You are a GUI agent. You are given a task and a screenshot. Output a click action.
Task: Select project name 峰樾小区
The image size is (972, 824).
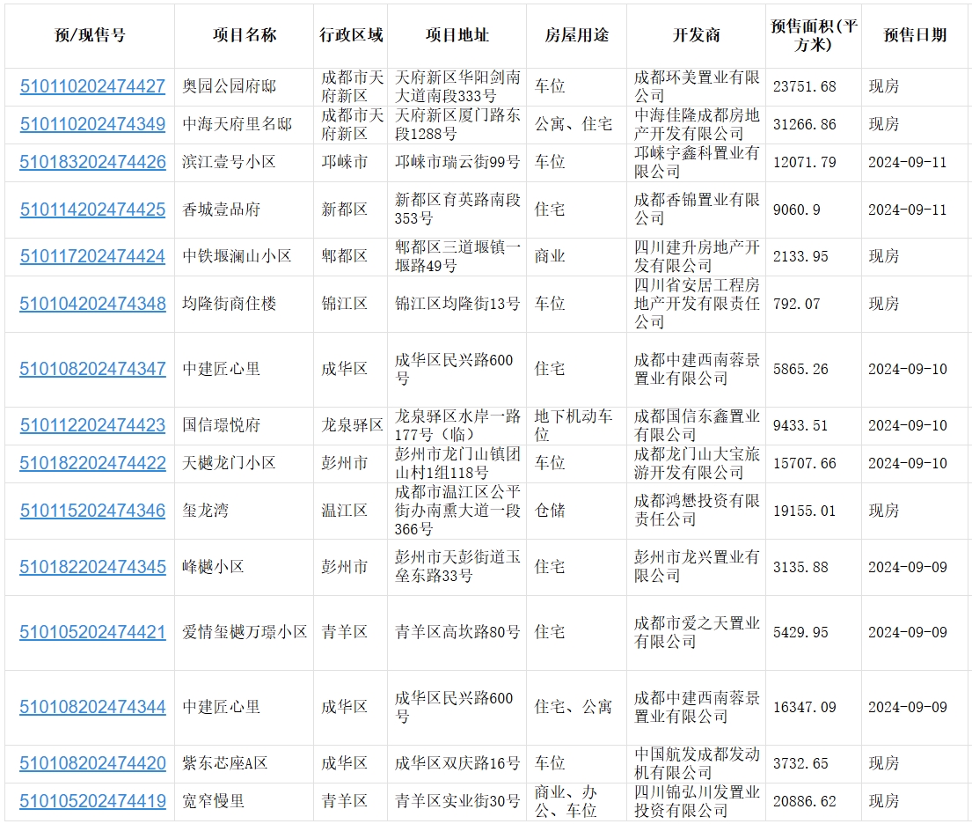213,567
